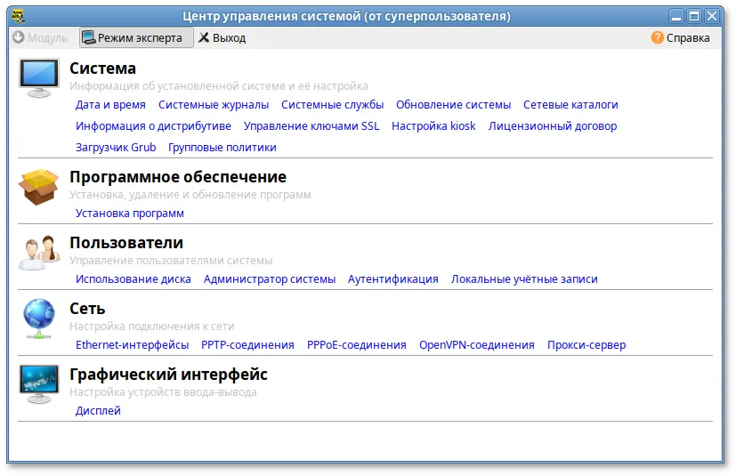Open Прокси-сервер settings
Viewport: 736px width, 476px height.
[586, 345]
